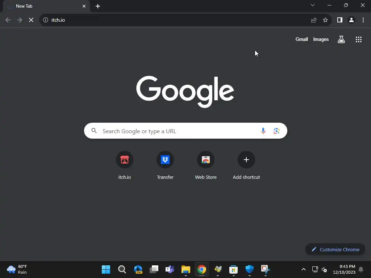Screen dimensions: 371x278
Task: Start voice search with the microphone
Action: point(263,131)
